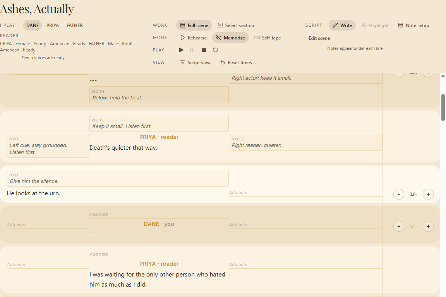The height and width of the screenshot is (297, 446).
Task: Click the 'Ashes, Actually' title
Action: point(37,9)
